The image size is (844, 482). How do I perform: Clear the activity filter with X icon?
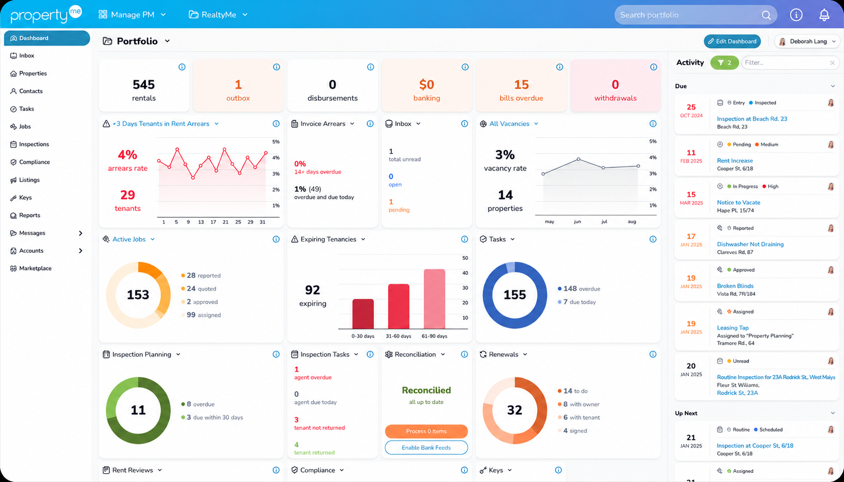832,63
